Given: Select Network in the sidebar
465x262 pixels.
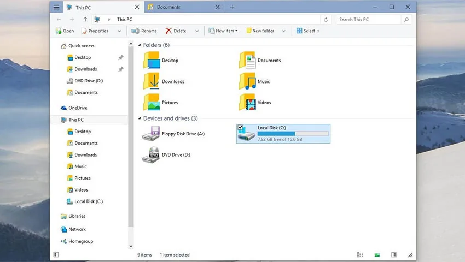Looking at the screenshot, I should [73, 229].
